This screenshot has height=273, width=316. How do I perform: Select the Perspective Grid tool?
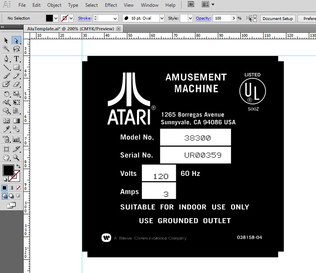[x=16, y=111]
